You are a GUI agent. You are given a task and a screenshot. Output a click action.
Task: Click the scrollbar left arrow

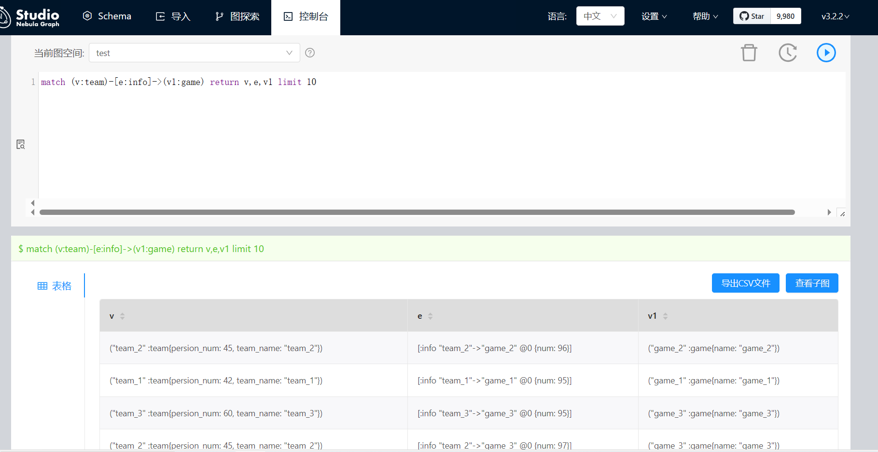pos(32,212)
